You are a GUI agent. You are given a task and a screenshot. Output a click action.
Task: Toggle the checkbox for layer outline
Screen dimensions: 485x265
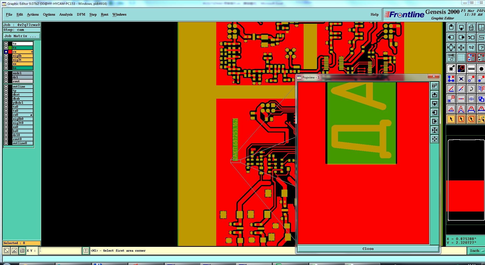pyautogui.click(x=6, y=87)
